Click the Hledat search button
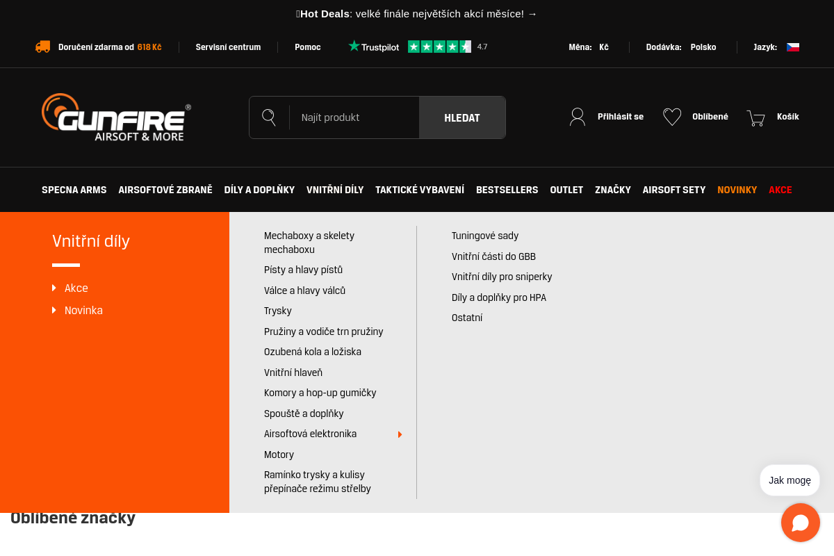This screenshot has height=556, width=834. (462, 117)
